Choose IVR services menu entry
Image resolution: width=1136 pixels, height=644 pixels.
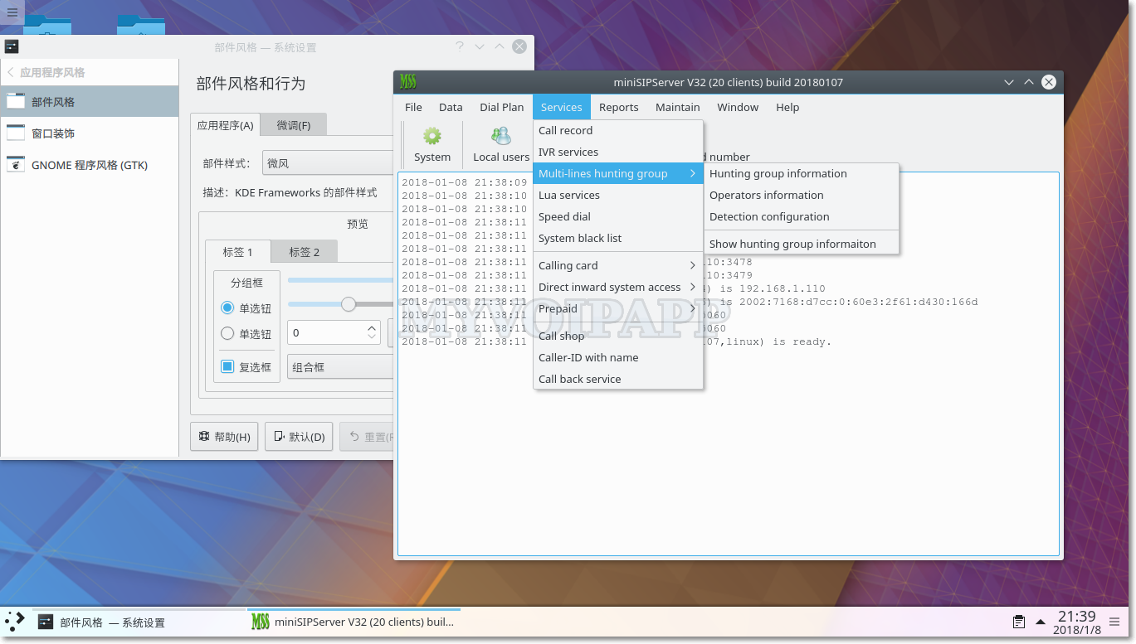617,152
